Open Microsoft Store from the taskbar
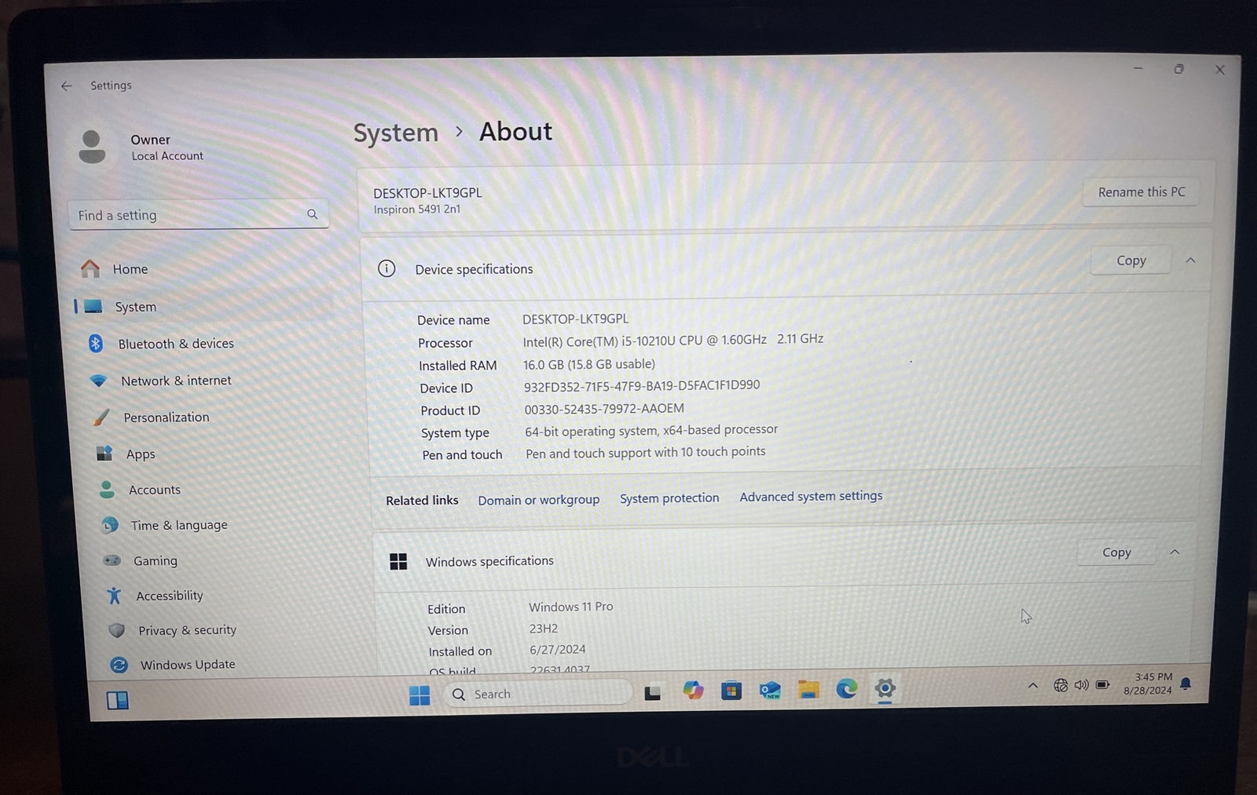The width and height of the screenshot is (1257, 795). pyautogui.click(x=731, y=691)
